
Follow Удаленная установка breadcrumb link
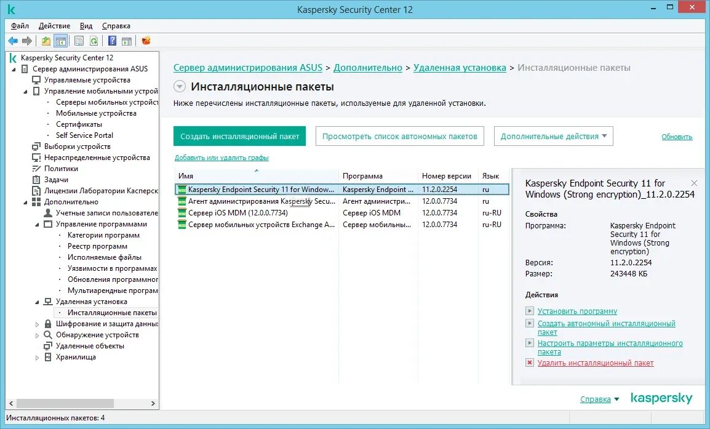pos(460,68)
